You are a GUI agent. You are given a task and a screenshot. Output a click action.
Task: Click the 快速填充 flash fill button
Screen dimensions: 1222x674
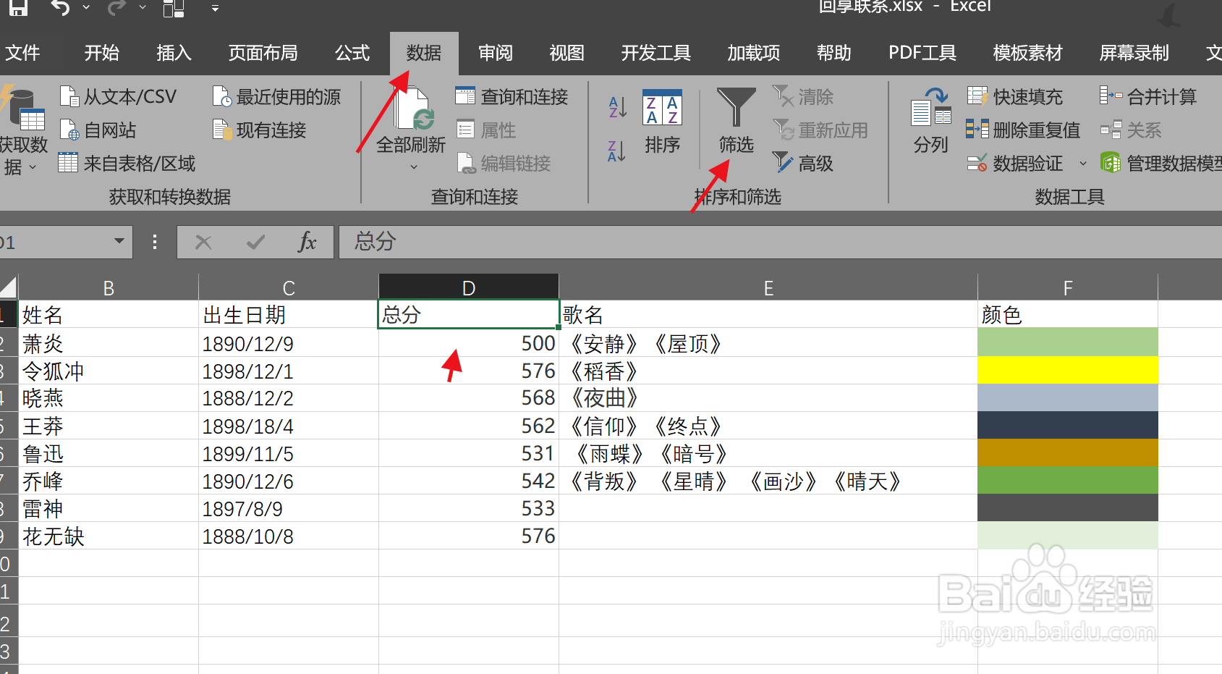pos(1015,96)
